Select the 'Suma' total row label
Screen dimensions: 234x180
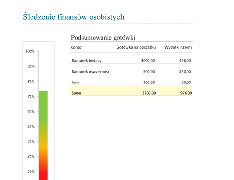tap(76, 93)
